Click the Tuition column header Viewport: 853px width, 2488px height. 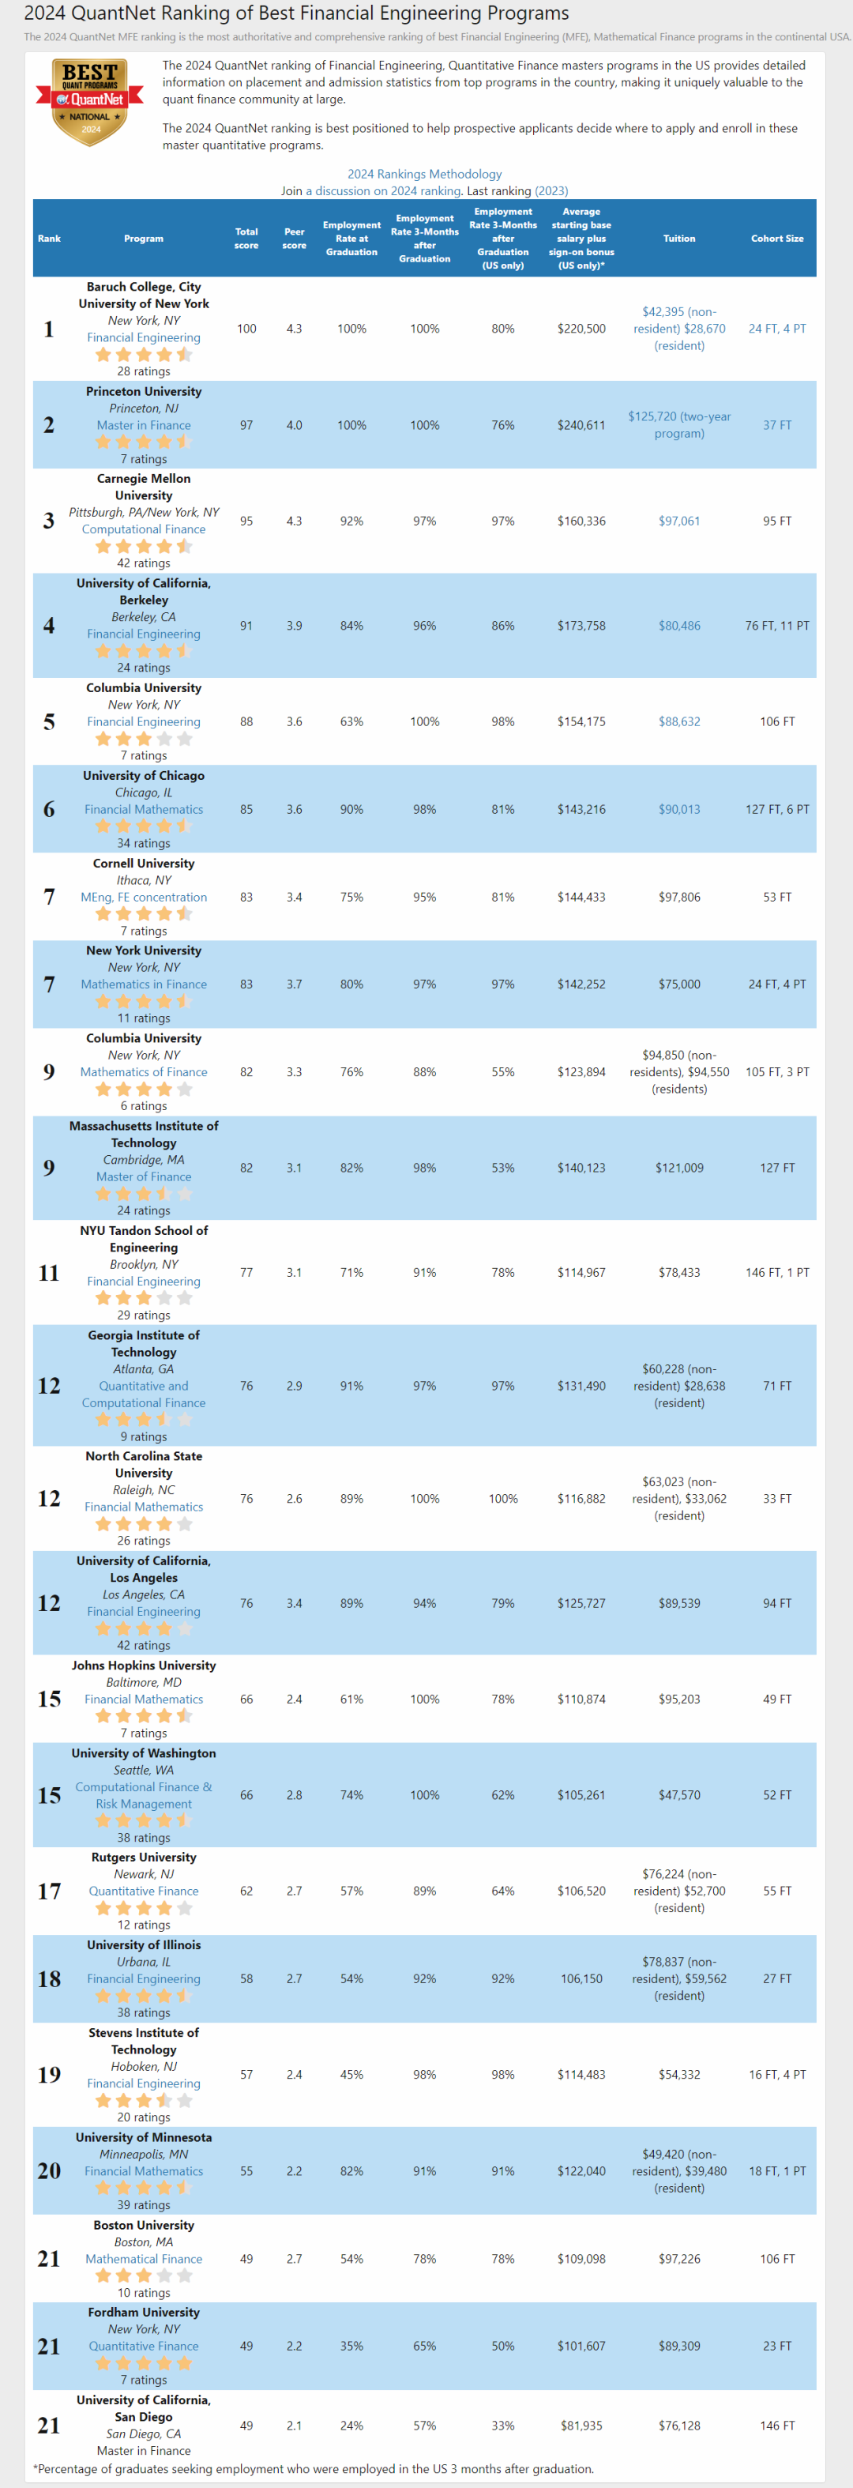[x=679, y=239]
